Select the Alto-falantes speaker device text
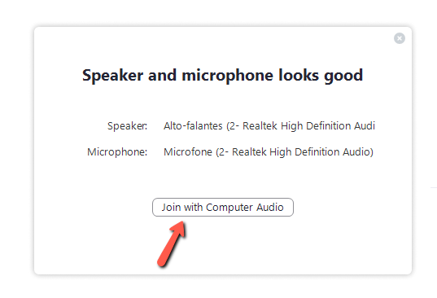437x298 pixels. (x=269, y=125)
